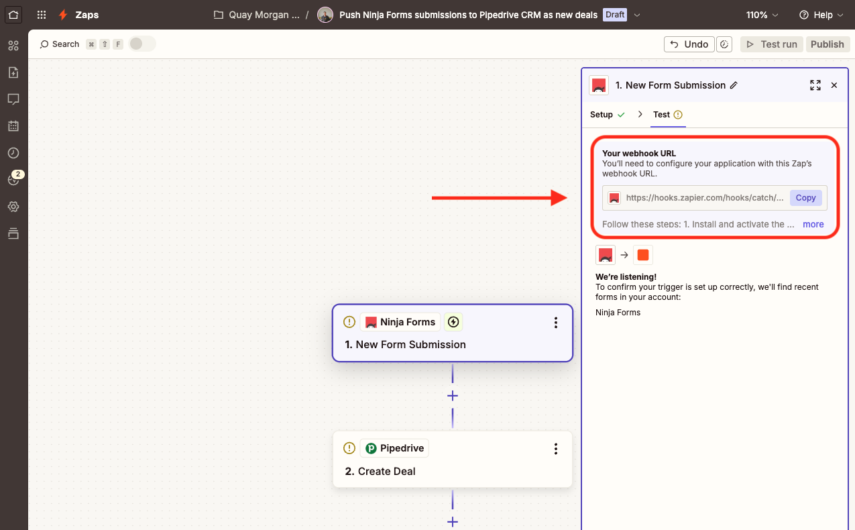The height and width of the screenshot is (530, 855).
Task: Open the Quay Morgan folder breadcrumb
Action: tap(264, 15)
